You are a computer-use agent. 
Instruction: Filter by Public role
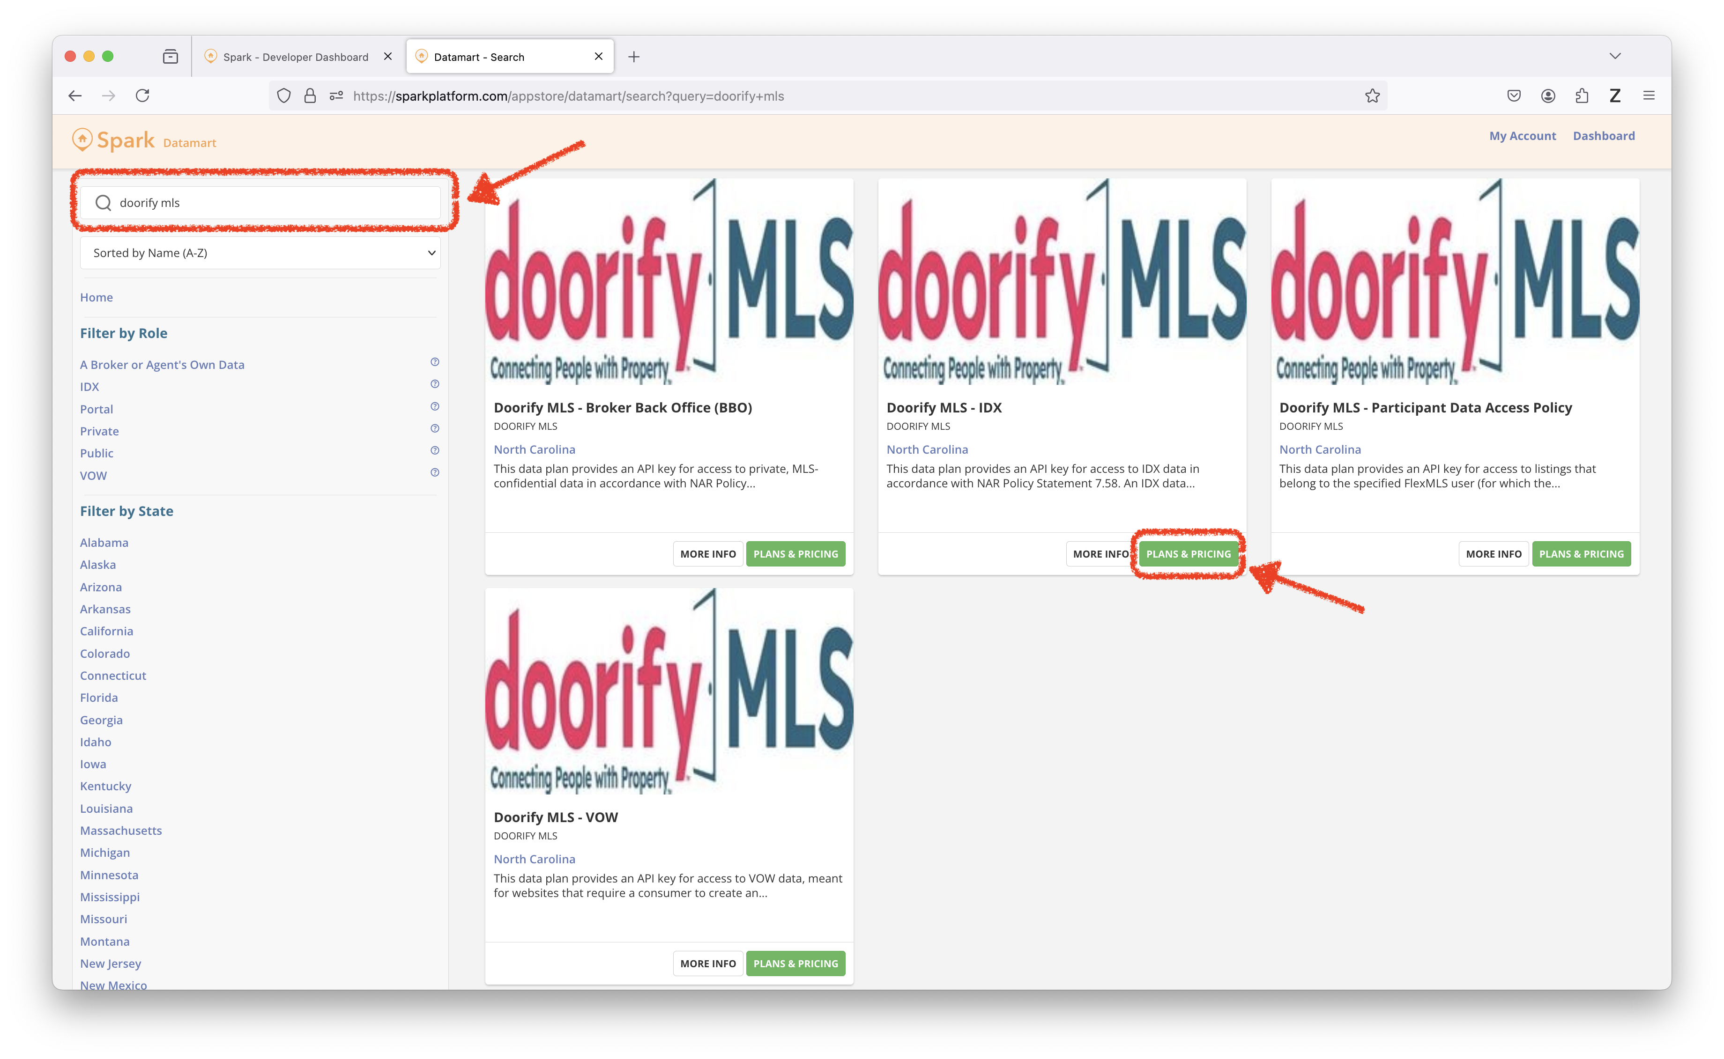pos(97,453)
